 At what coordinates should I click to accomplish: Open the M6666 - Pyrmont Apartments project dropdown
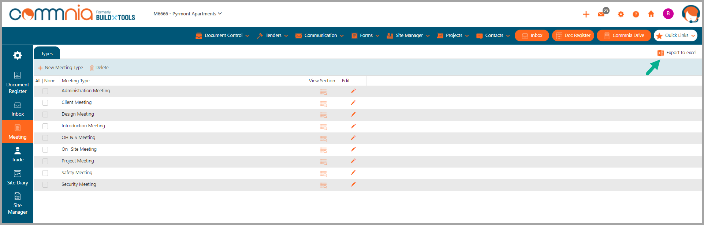pos(187,14)
